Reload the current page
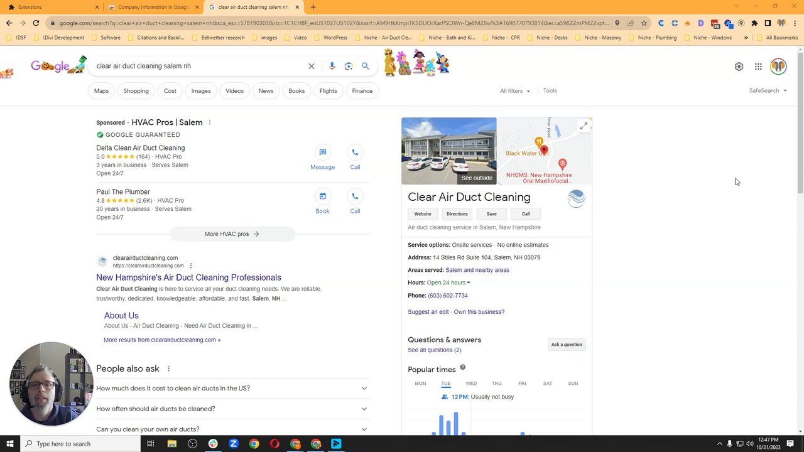This screenshot has height=452, width=804. 36,23
